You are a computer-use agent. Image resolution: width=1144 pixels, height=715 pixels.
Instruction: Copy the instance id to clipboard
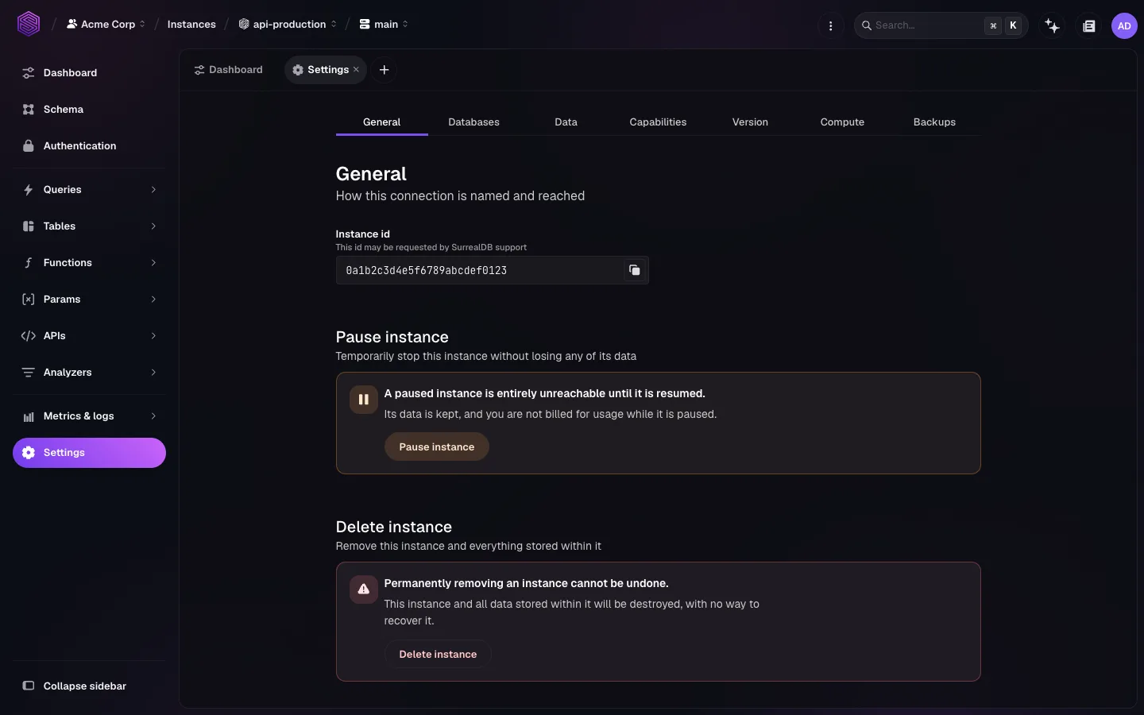tap(634, 270)
